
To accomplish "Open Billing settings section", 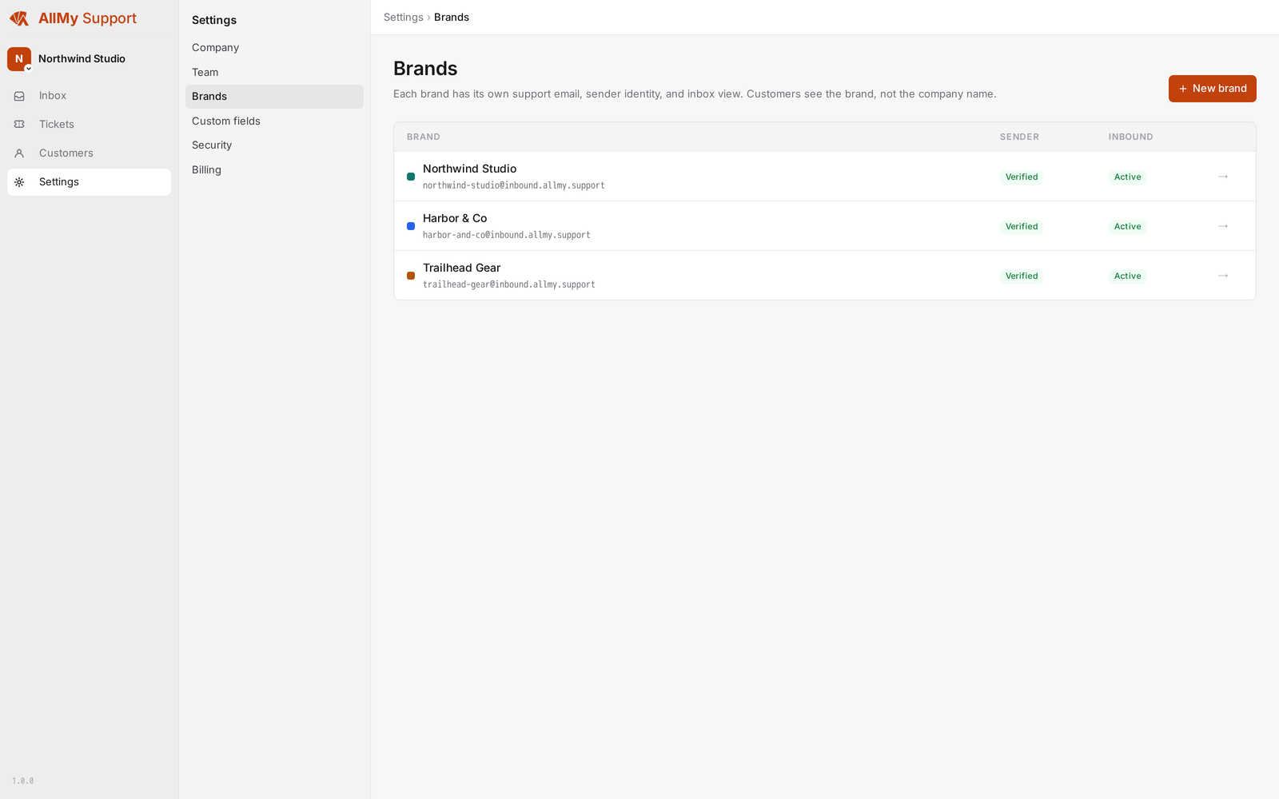I will (x=274, y=170).
